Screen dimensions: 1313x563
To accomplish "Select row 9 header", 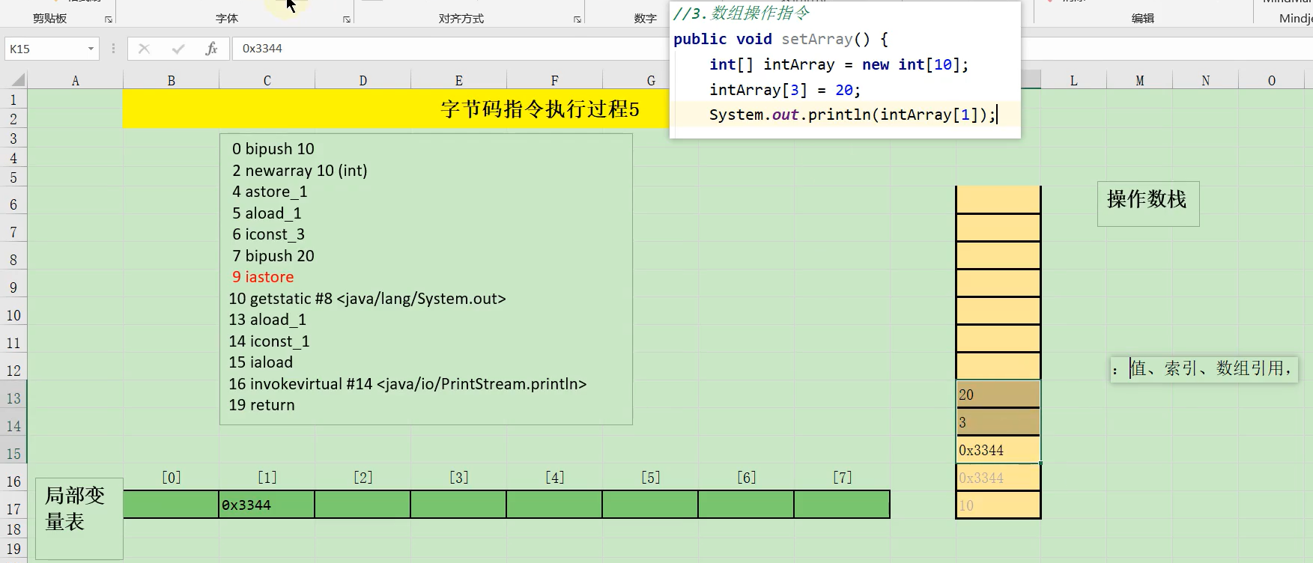I will [x=13, y=287].
